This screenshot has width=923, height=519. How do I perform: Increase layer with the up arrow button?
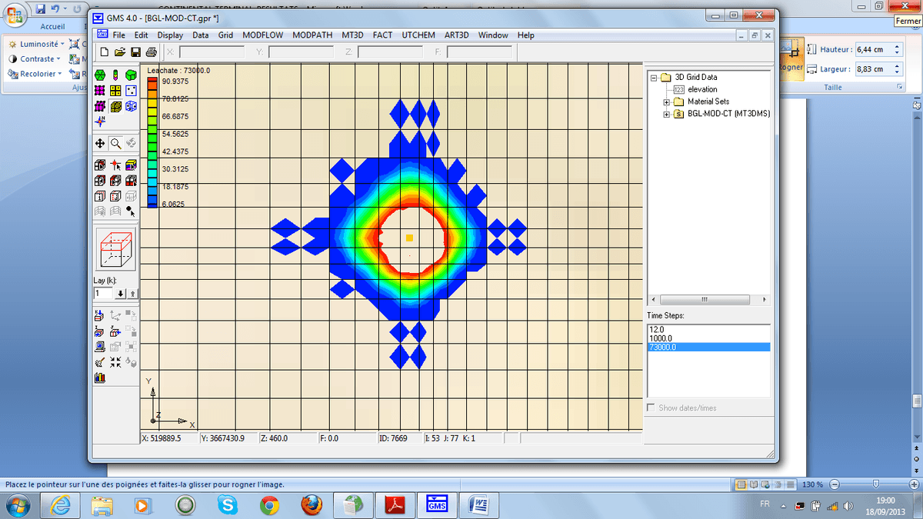[x=132, y=294]
